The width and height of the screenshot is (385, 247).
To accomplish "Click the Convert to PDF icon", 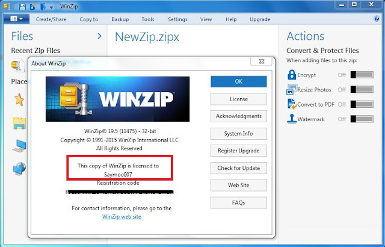I will pos(292,104).
